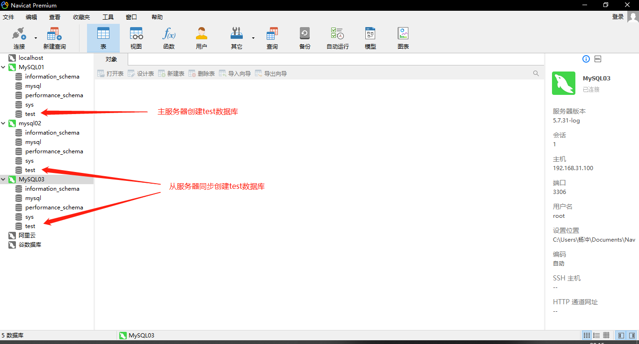
Task: Create a 新建查询 new query
Action: pos(55,38)
